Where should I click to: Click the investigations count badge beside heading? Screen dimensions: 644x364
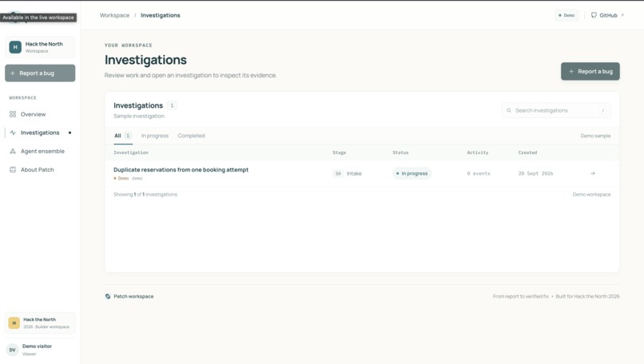click(x=172, y=105)
